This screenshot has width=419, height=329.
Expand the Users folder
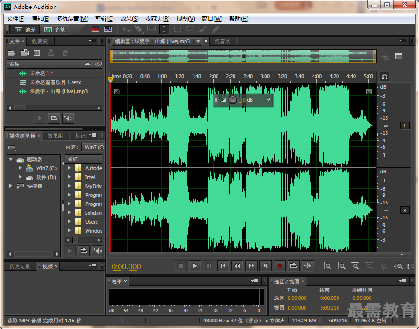pyautogui.click(x=69, y=221)
